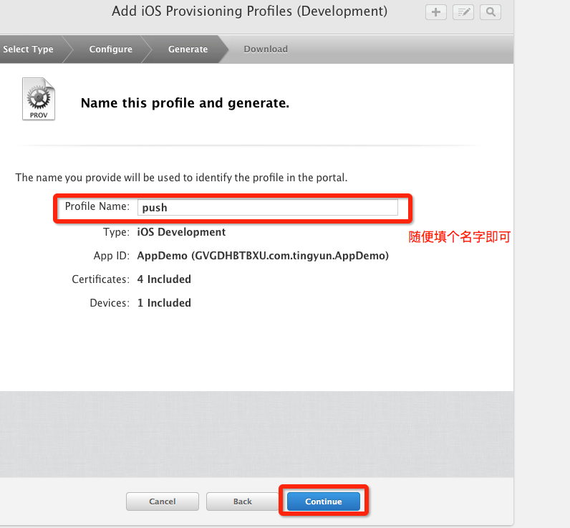The image size is (570, 528).
Task: Select the Generate step in the breadcrumb
Action: tap(188, 49)
